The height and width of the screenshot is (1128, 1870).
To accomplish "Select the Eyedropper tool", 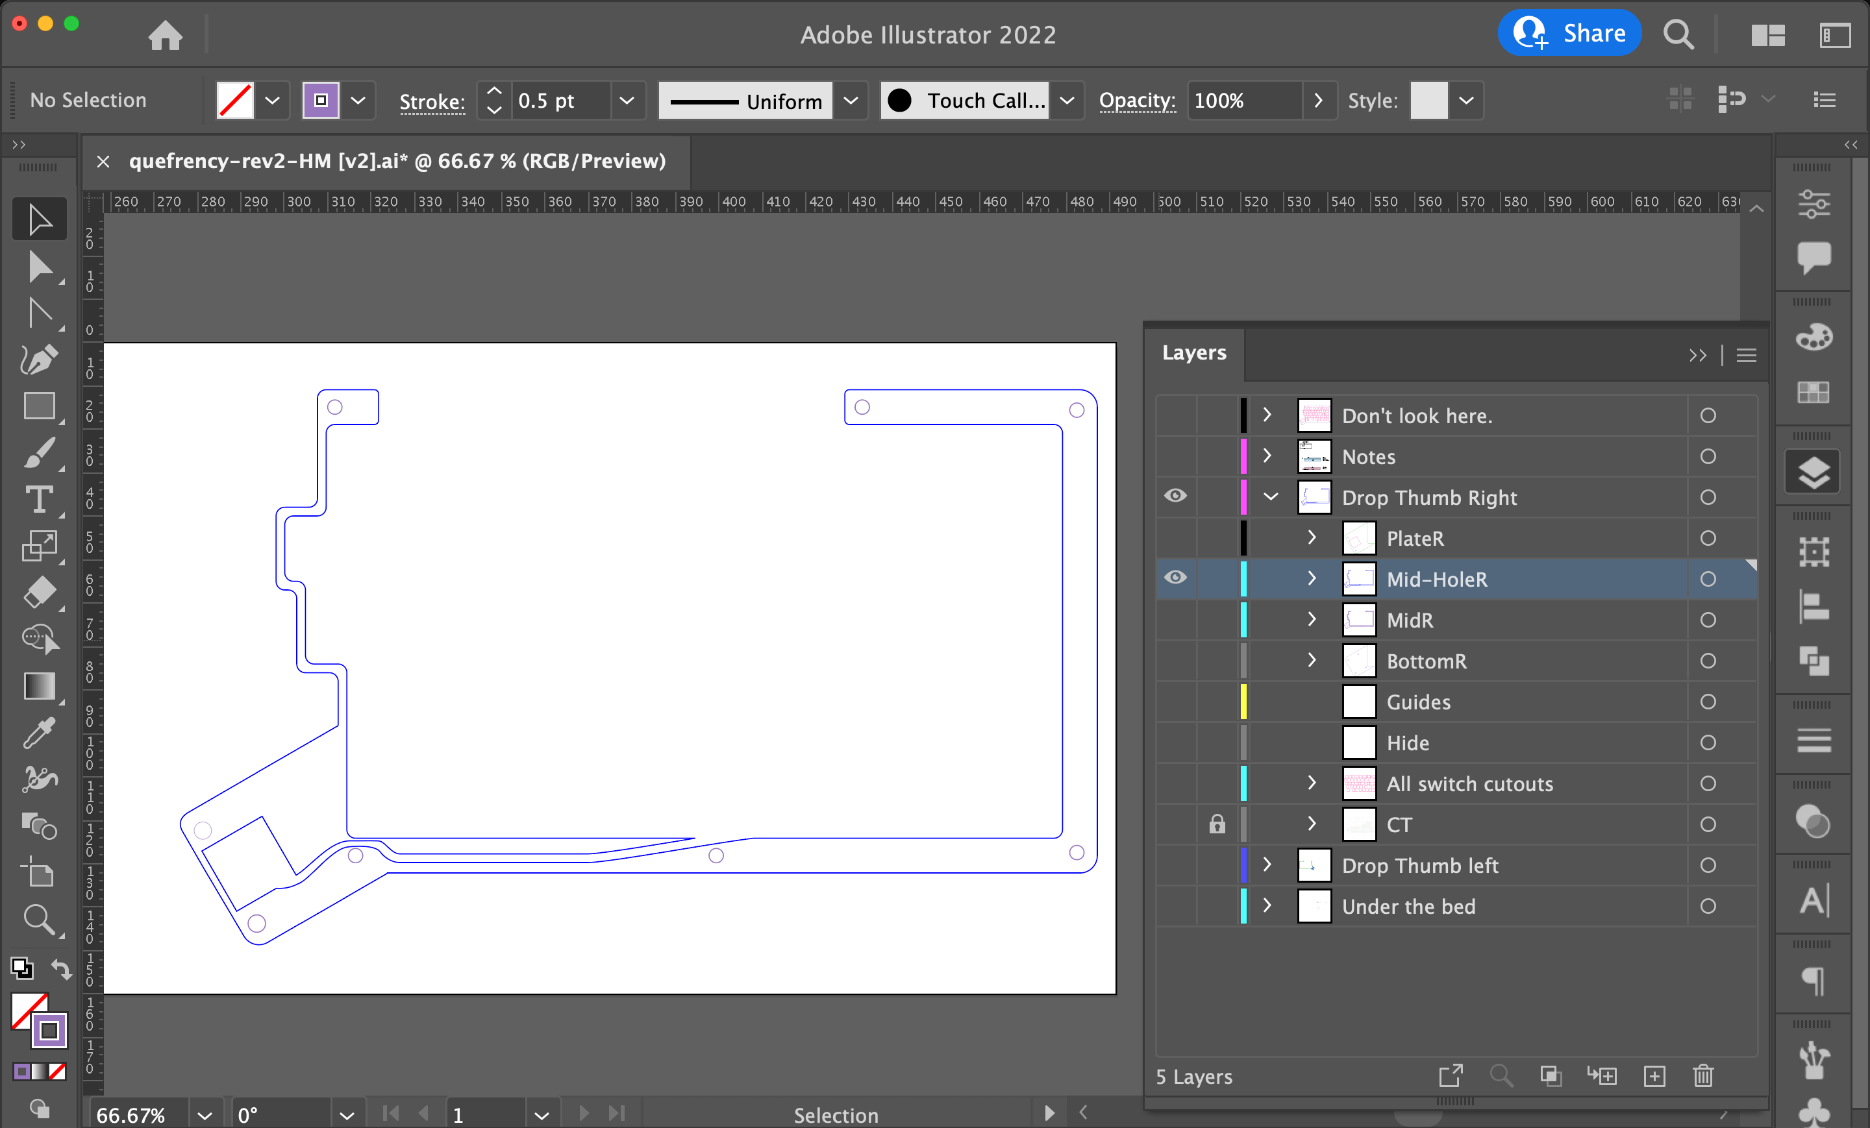I will click(x=39, y=733).
